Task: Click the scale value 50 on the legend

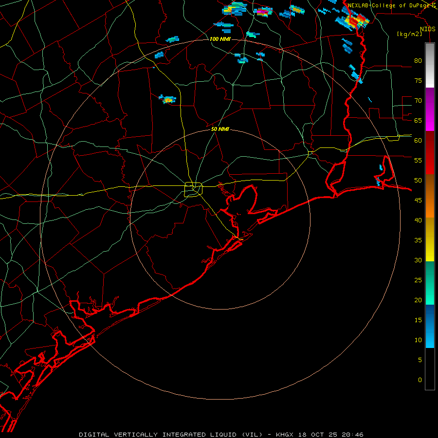Action: coord(418,180)
